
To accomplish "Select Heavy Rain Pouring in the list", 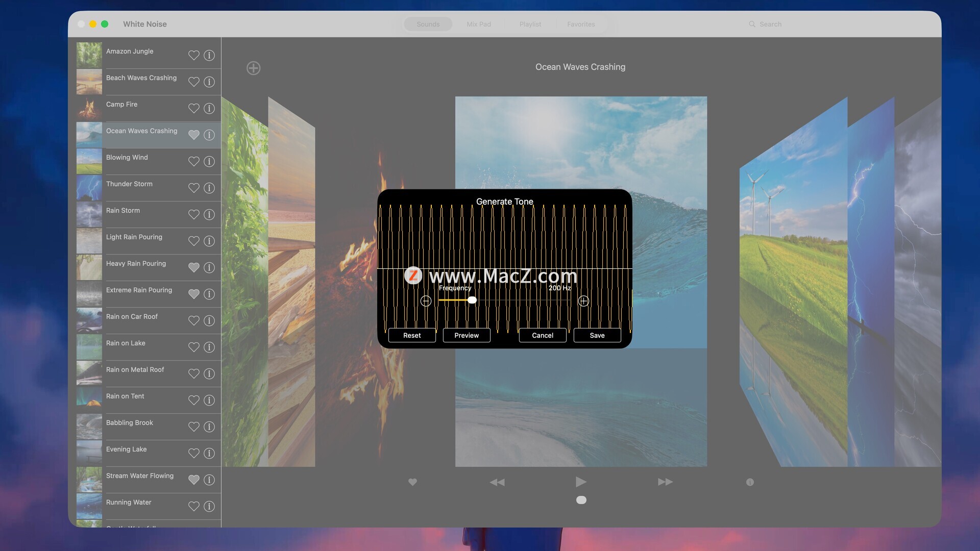I will coord(149,267).
